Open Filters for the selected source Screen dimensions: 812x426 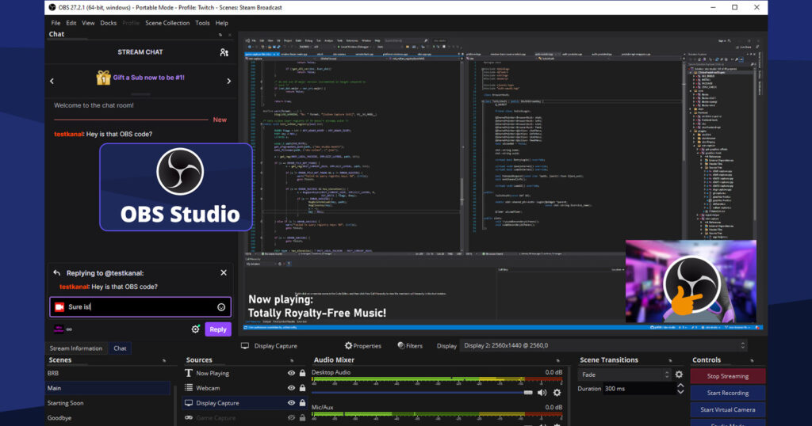pyautogui.click(x=411, y=346)
